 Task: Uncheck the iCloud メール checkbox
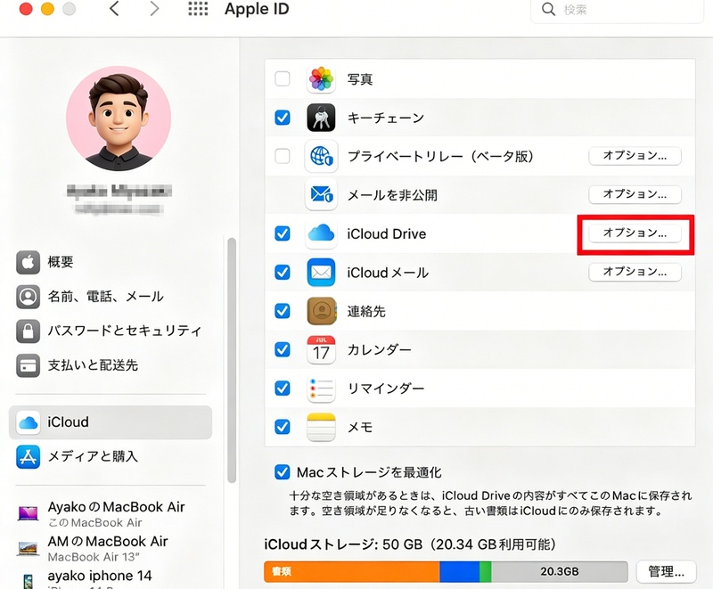pos(283,273)
